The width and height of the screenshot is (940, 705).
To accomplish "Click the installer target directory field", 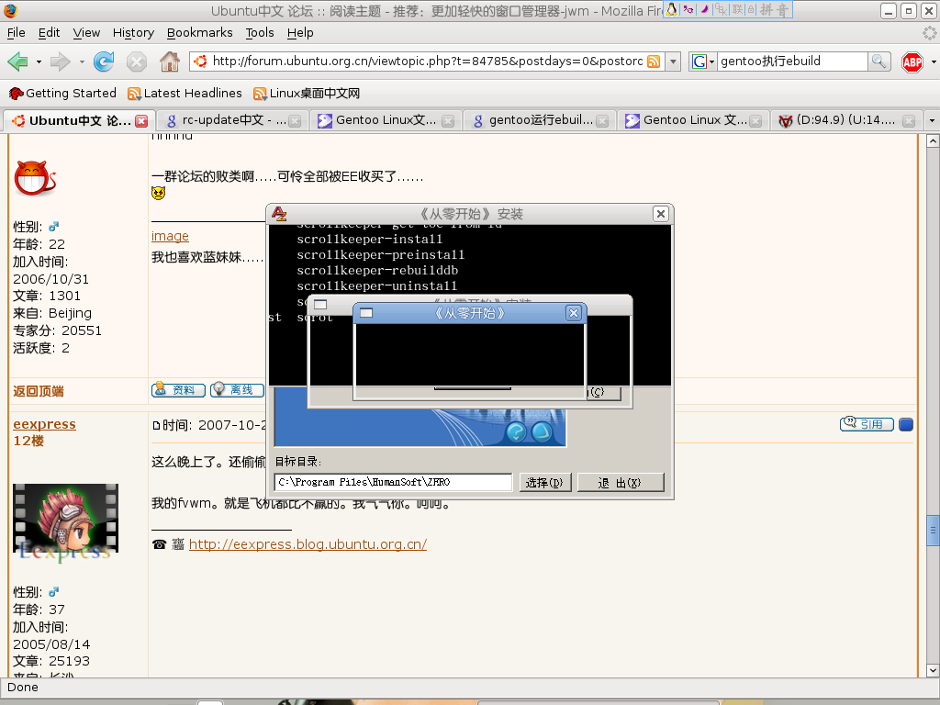I will tap(393, 482).
